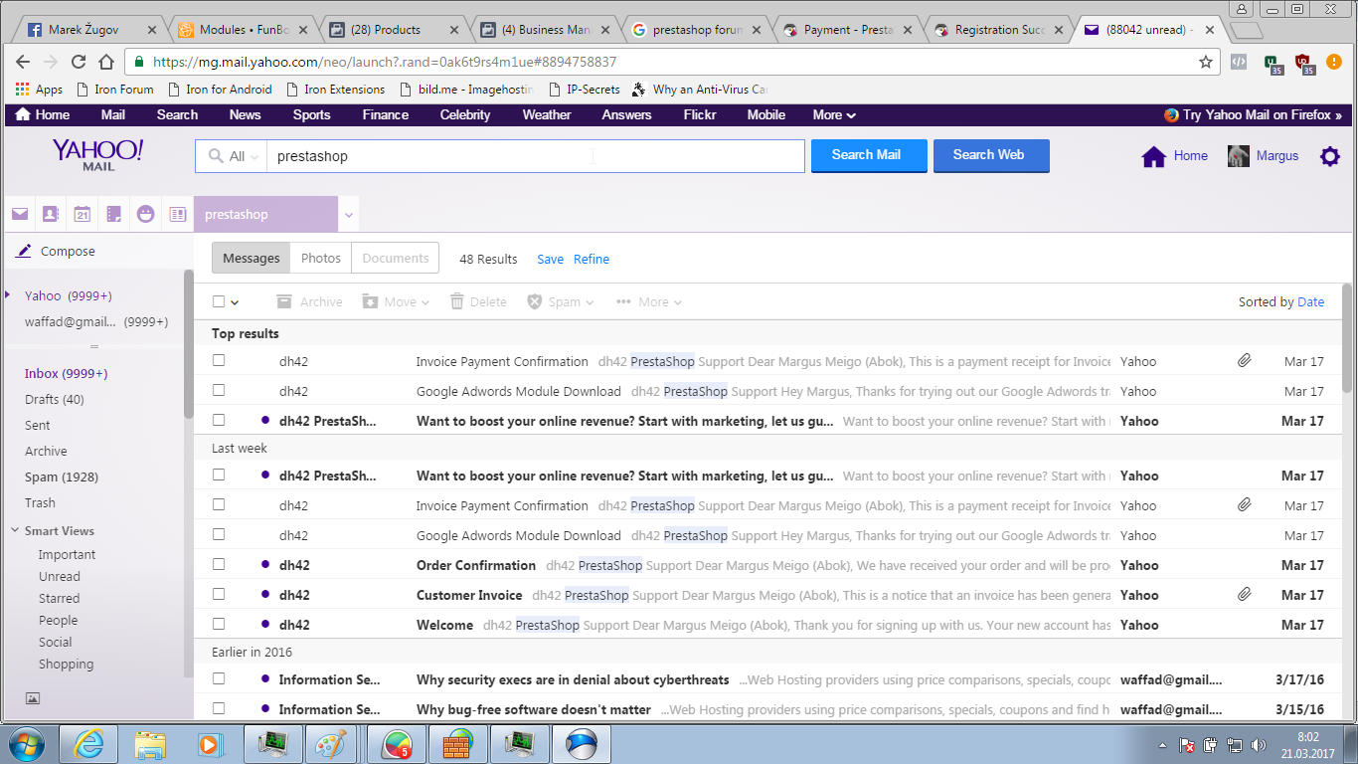Screen dimensions: 1358x764
Task: Reload the page
Action: pyautogui.click(x=79, y=62)
